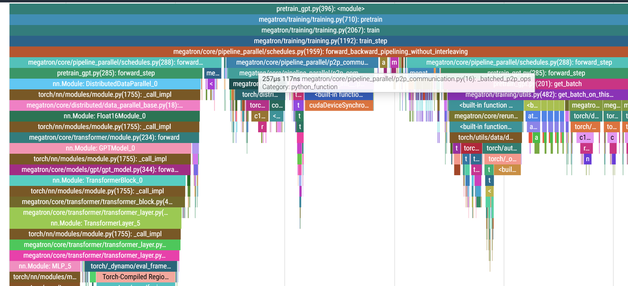Click the utils.py(482) get_batch_on_this slice
Screen dimensions: 628x286
coord(537,95)
